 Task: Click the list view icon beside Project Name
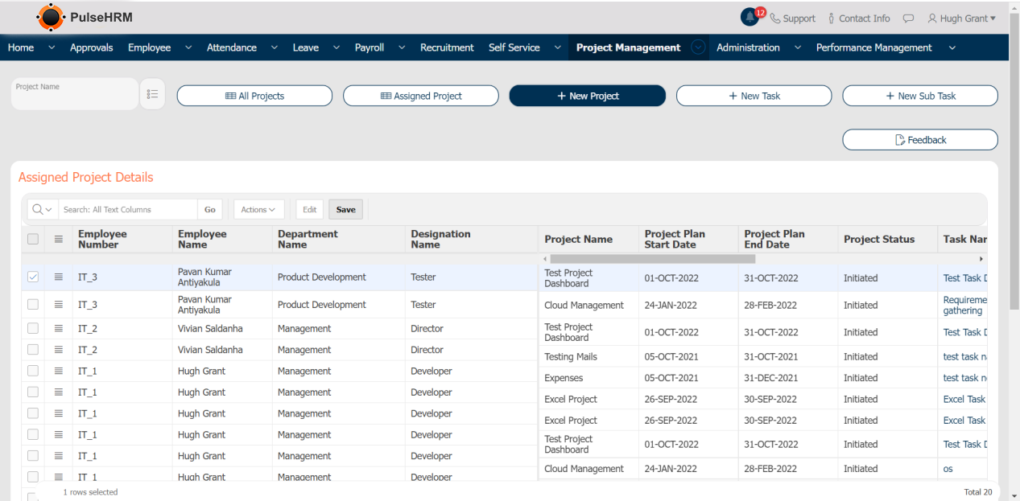point(152,94)
